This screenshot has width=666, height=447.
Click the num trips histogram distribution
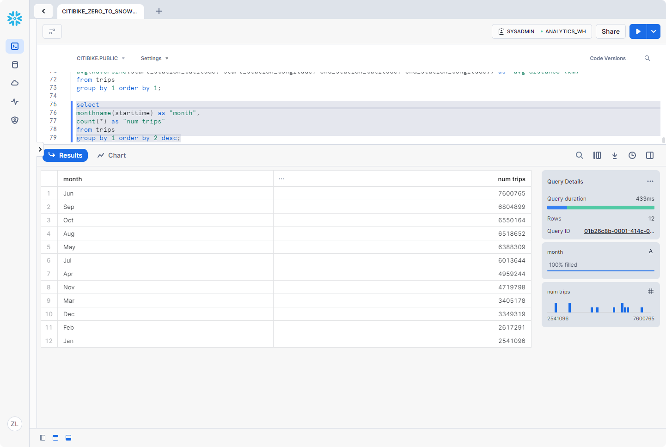[600, 307]
